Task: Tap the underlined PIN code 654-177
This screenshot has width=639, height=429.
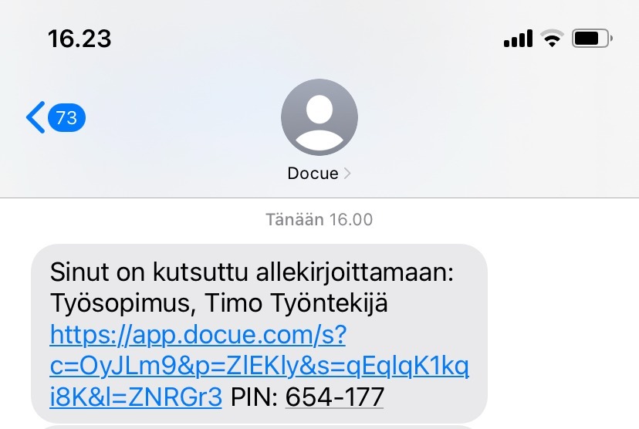Action: point(335,397)
